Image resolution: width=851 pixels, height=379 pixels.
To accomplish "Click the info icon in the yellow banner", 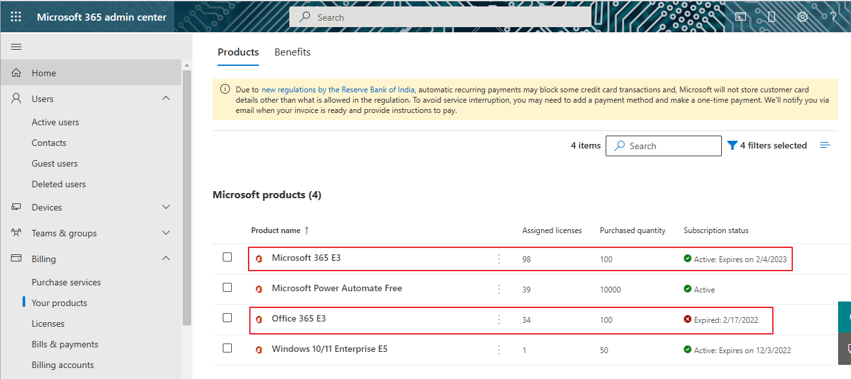I will [x=225, y=89].
